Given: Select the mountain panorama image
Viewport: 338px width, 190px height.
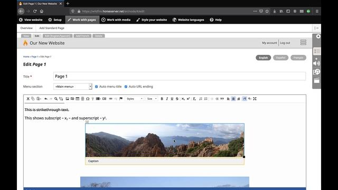Looking at the screenshot, I should [x=165, y=140].
